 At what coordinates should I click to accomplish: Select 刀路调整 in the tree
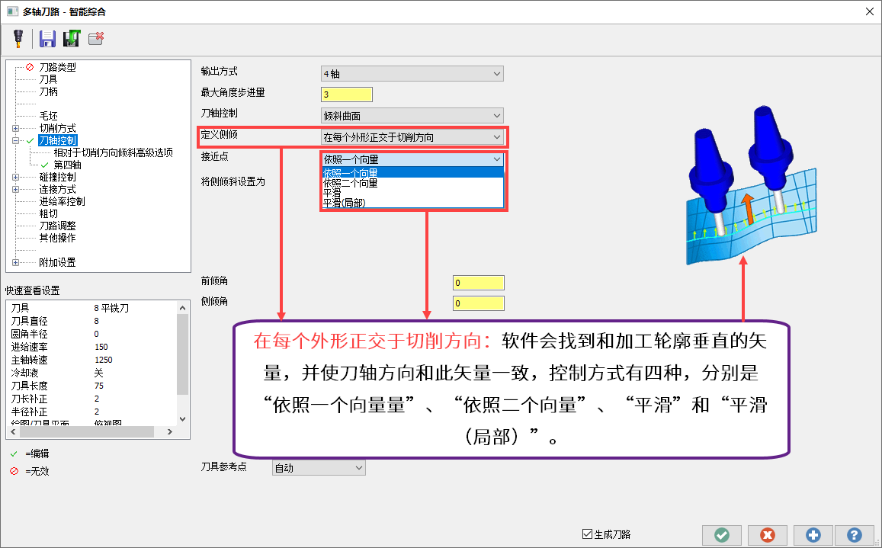57,226
